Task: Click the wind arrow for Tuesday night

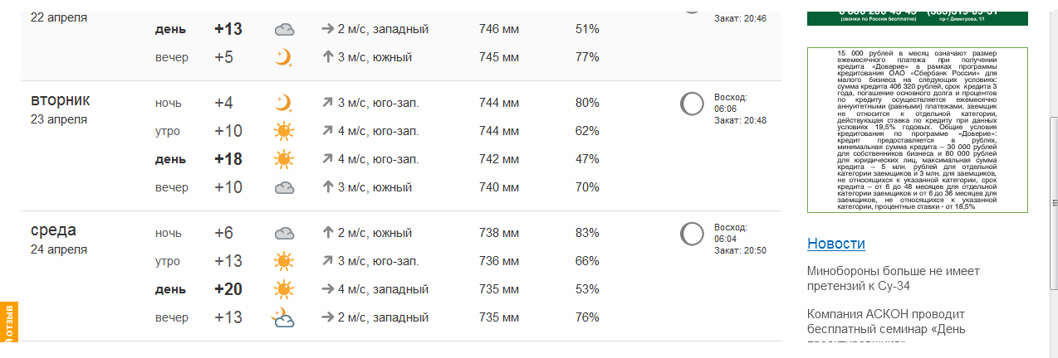Action: point(327,103)
